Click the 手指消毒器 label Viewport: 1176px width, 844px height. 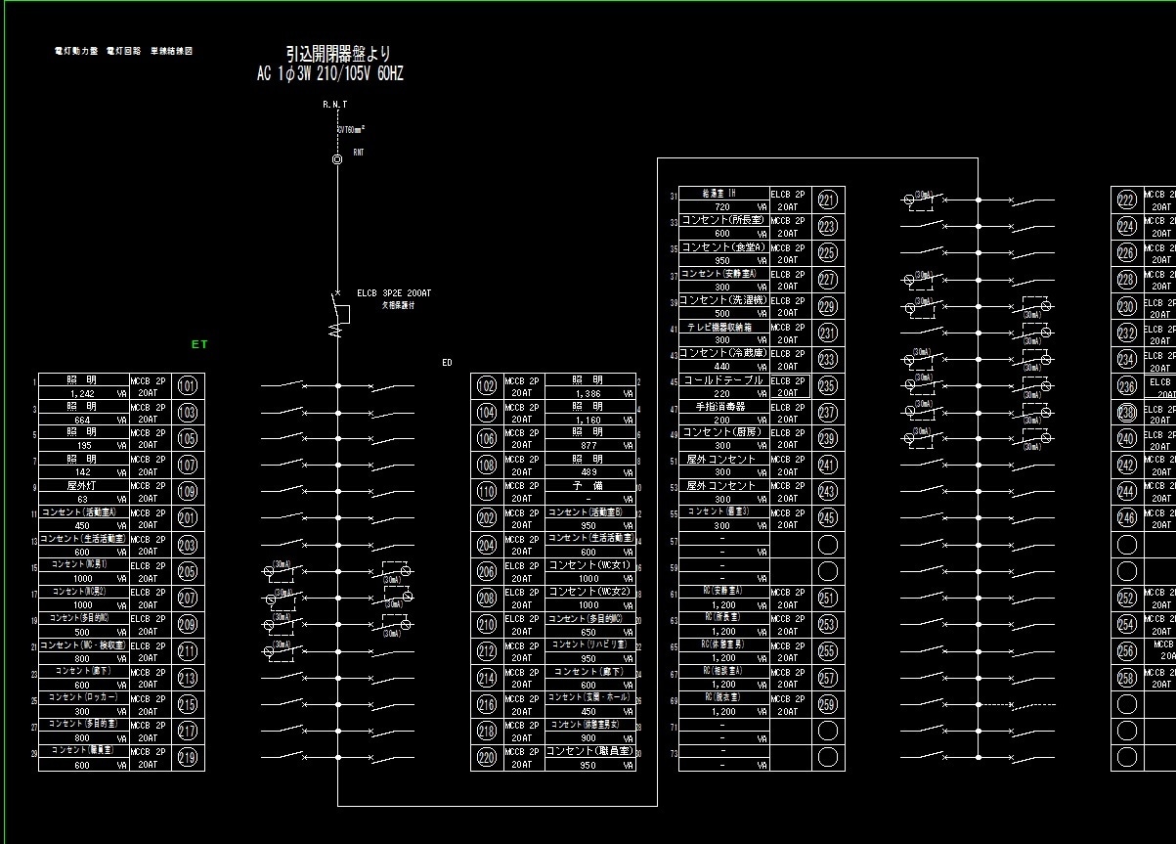(720, 406)
